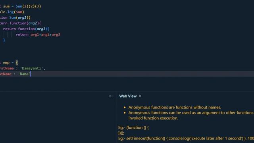
Task: Click the 'Nama' string value
Action: point(24,74)
